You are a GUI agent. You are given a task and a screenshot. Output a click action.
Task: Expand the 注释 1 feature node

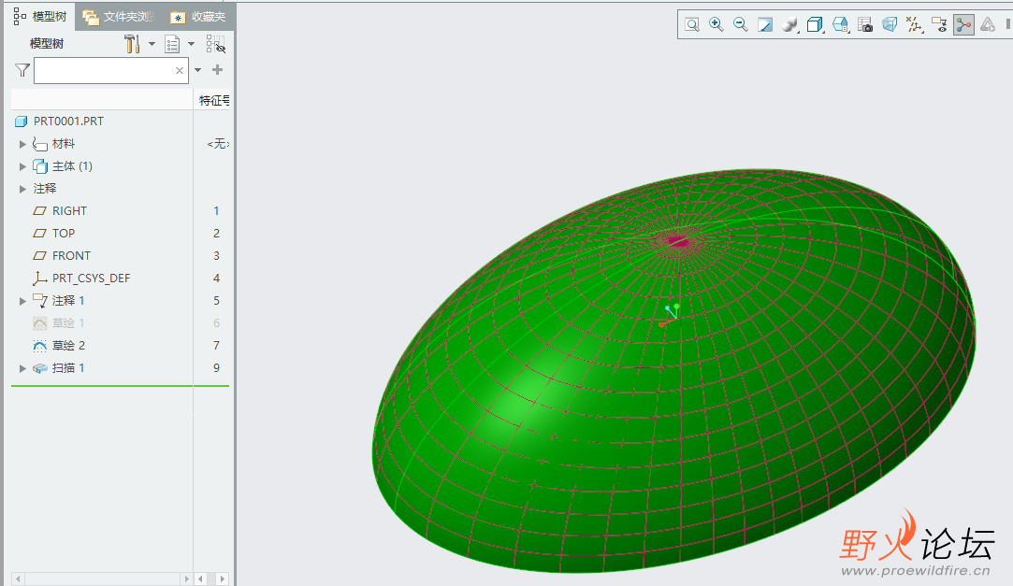click(x=22, y=301)
